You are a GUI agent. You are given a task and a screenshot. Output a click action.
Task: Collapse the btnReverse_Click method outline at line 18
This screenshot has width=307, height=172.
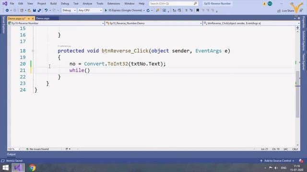pyautogui.click(x=33, y=51)
